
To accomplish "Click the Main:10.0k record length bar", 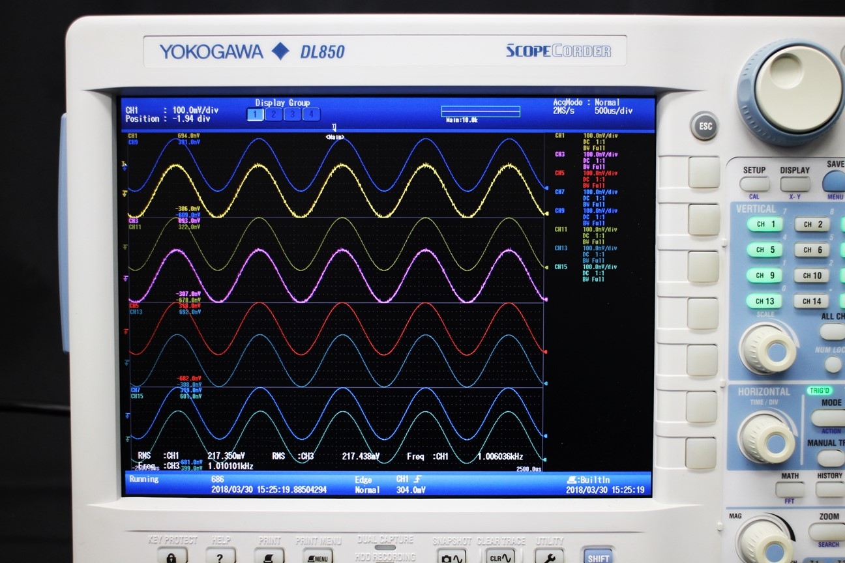I will [x=481, y=111].
